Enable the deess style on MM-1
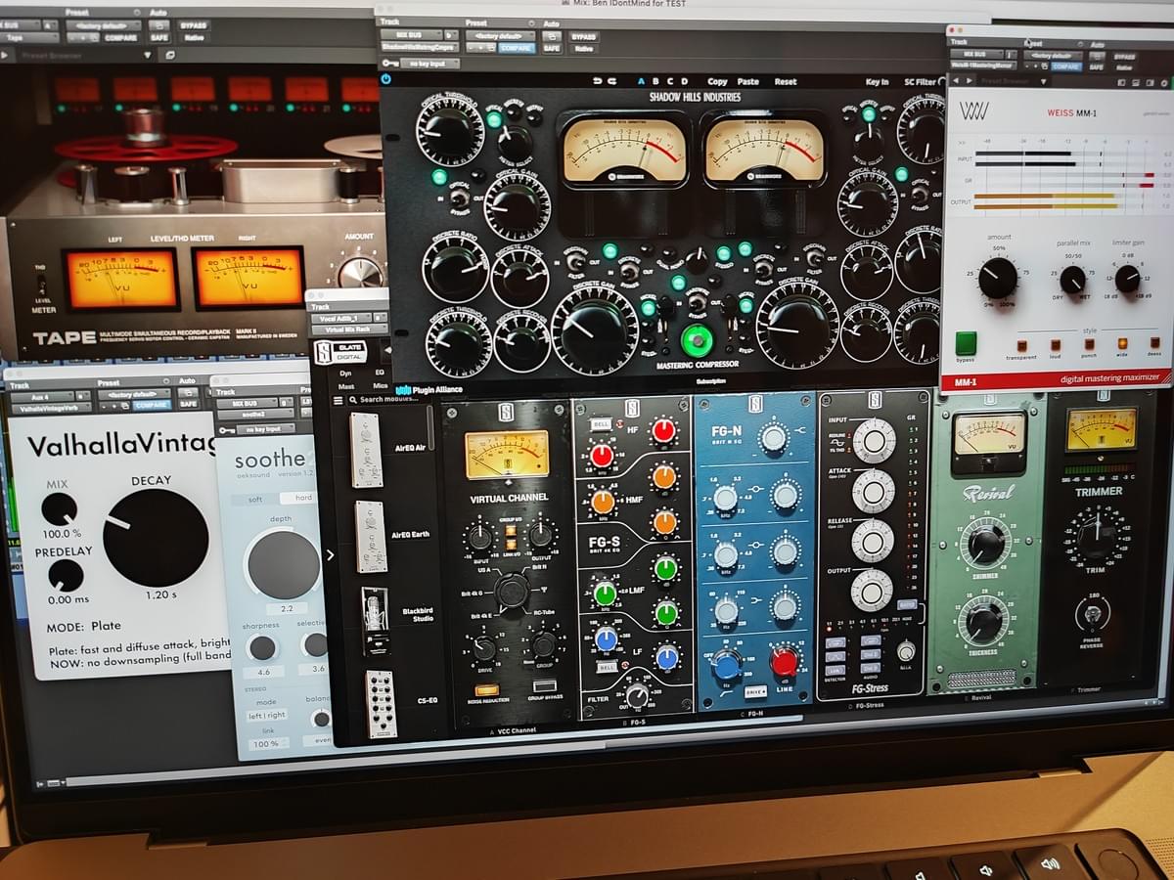 (x=1155, y=344)
